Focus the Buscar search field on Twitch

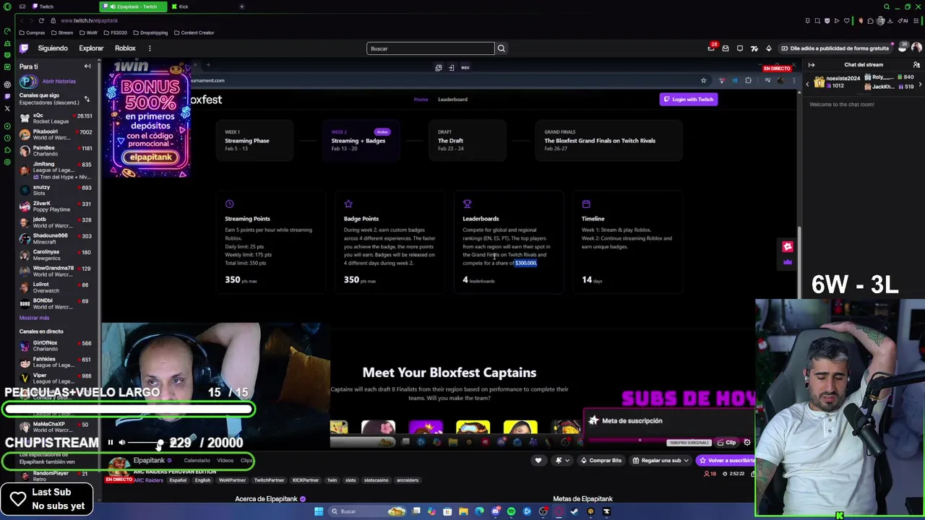[x=431, y=48]
